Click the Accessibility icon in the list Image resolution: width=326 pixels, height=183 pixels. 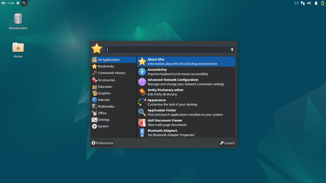(142, 72)
